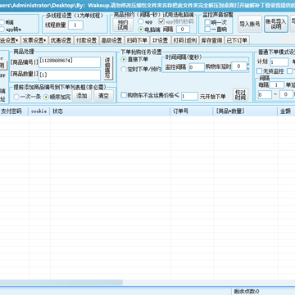The height and width of the screenshot is (295, 295).
Task: Select the 顺序加完 radio option
Action: point(46,97)
